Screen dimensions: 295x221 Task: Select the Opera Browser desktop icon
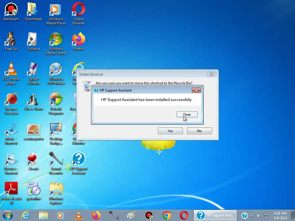(79, 14)
